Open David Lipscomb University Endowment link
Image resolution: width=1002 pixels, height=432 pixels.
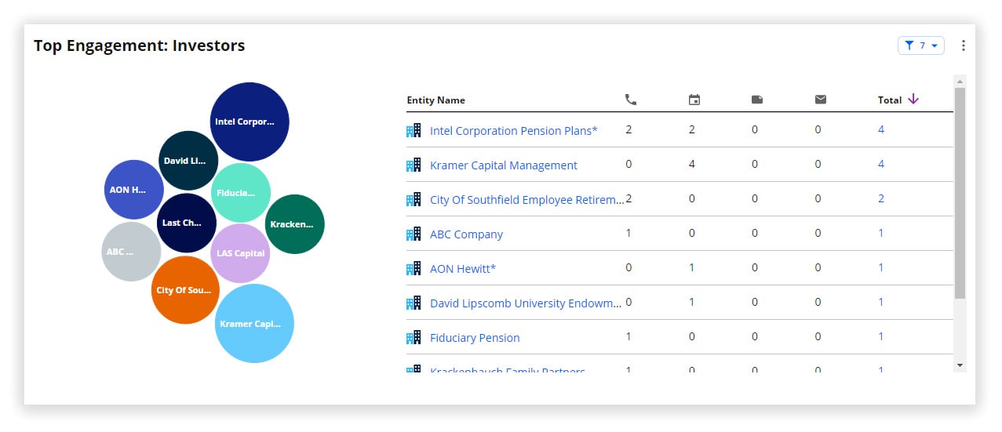[x=526, y=303]
